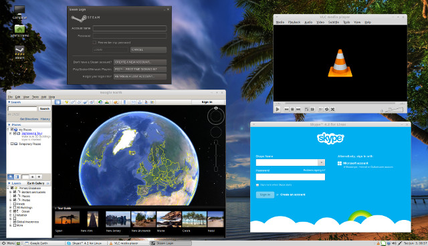This screenshot has width=428, height=246.
Task: Open Google Earth Tools menu
Action: 35,97
